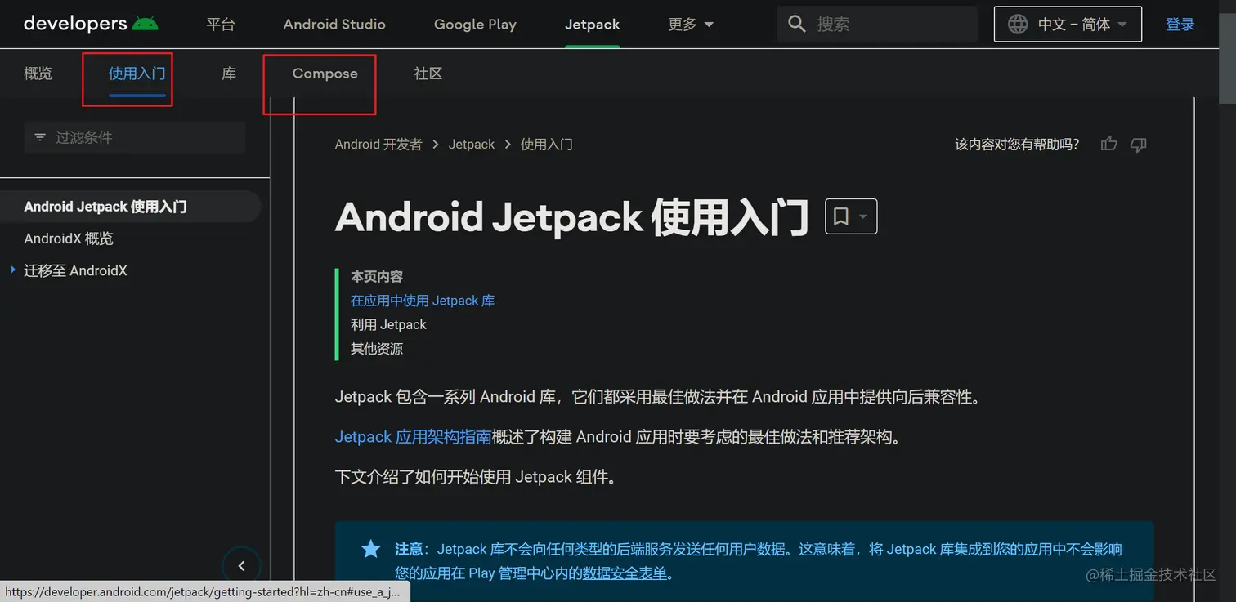Open AndroidX 概览 in sidebar
Image resolution: width=1236 pixels, height=602 pixels.
coord(69,239)
